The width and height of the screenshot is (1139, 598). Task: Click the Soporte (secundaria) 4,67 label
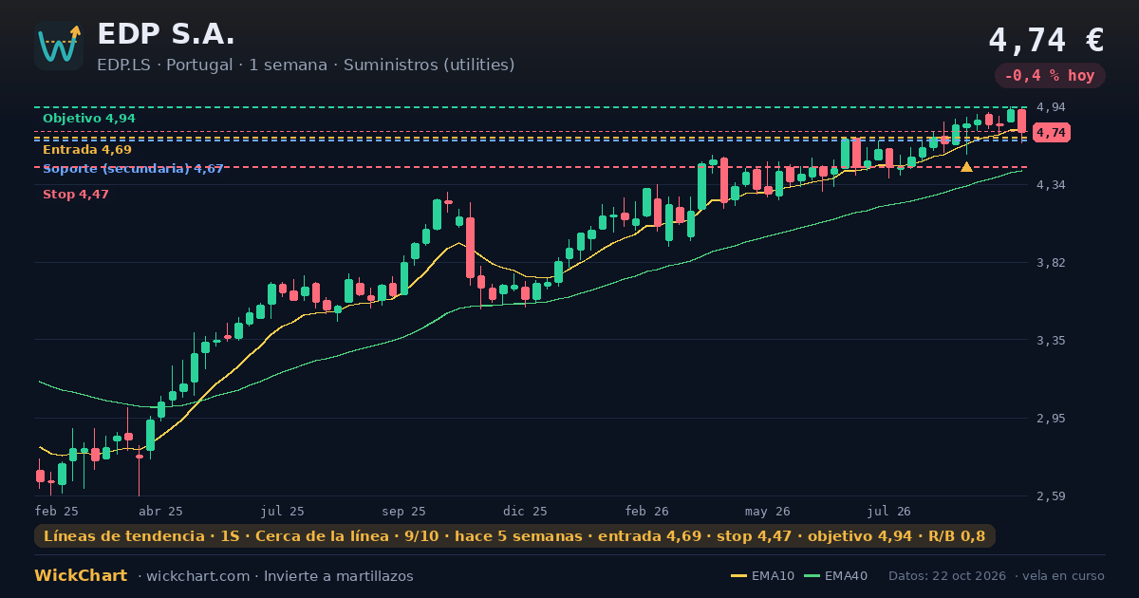(133, 169)
